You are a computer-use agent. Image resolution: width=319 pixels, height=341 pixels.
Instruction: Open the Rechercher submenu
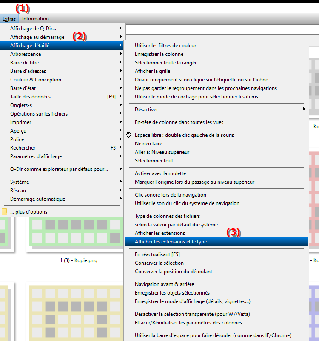click(62, 148)
